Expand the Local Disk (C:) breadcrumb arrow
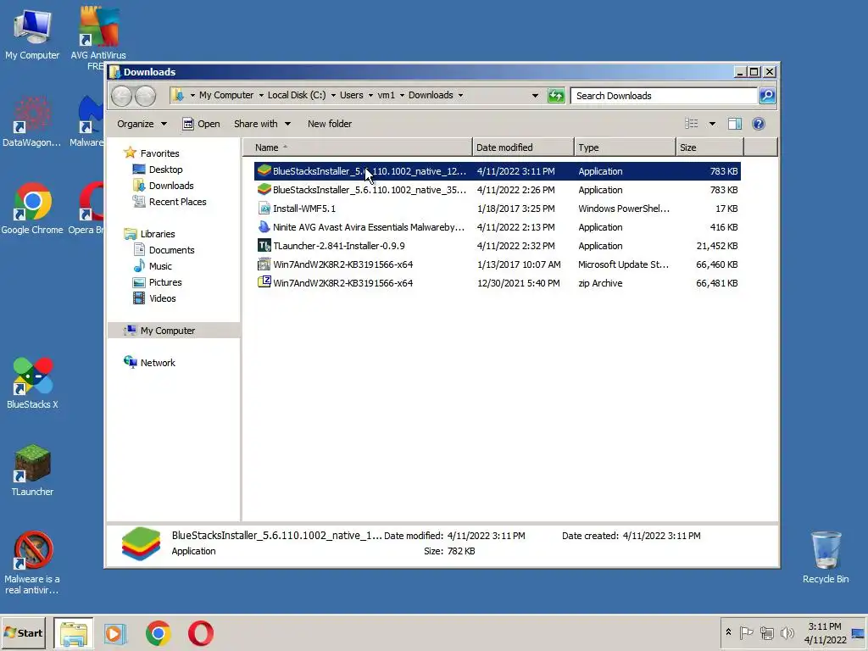 333,95
